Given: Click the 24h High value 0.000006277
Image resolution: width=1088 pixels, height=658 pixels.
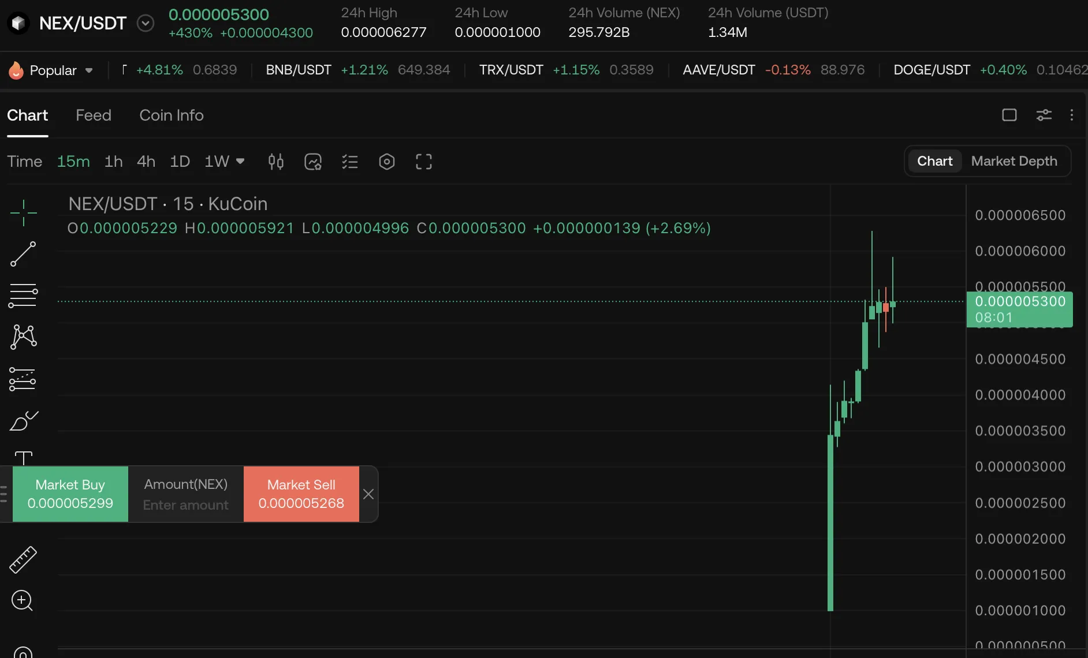Looking at the screenshot, I should pyautogui.click(x=383, y=32).
